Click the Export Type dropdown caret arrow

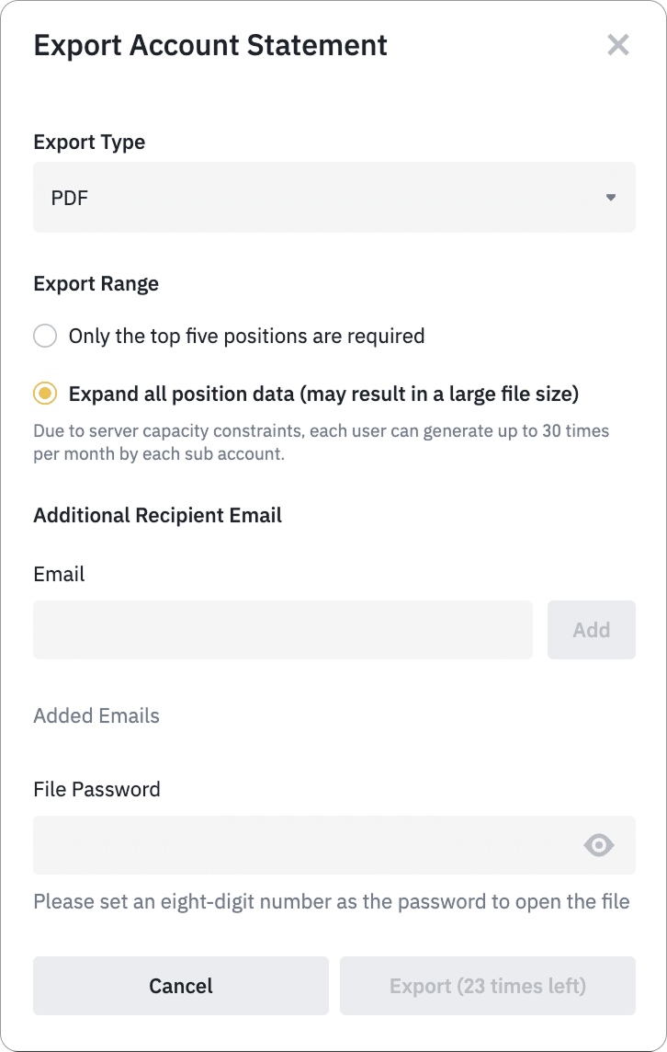pyautogui.click(x=611, y=197)
